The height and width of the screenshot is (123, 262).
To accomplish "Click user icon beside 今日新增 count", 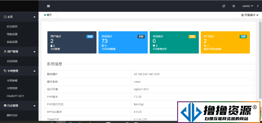I will (51, 46).
